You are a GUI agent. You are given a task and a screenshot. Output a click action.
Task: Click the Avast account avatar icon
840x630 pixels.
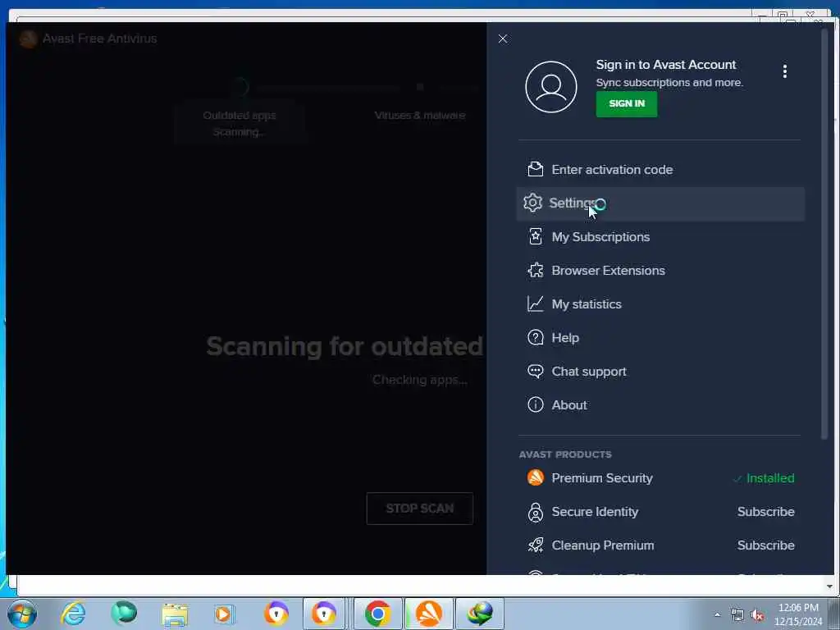click(x=550, y=87)
